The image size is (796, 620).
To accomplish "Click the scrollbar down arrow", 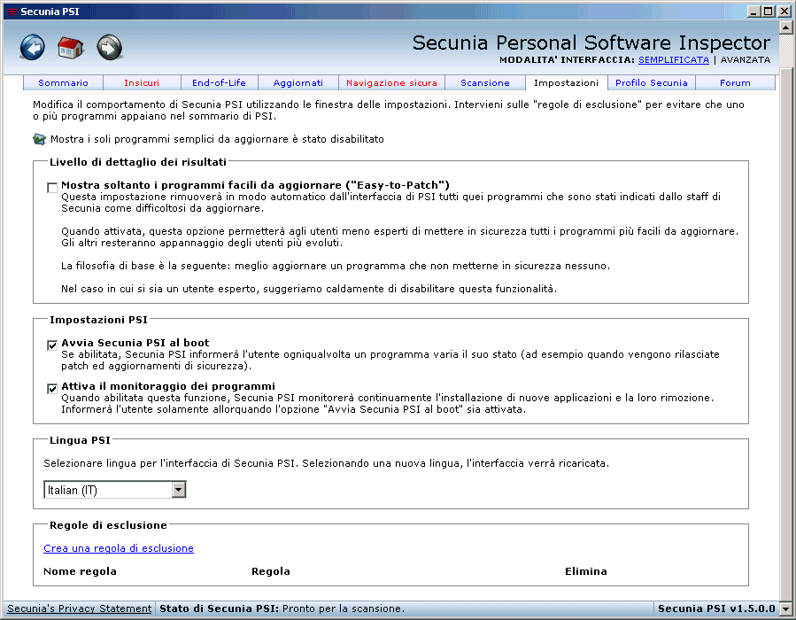I will click(x=785, y=608).
